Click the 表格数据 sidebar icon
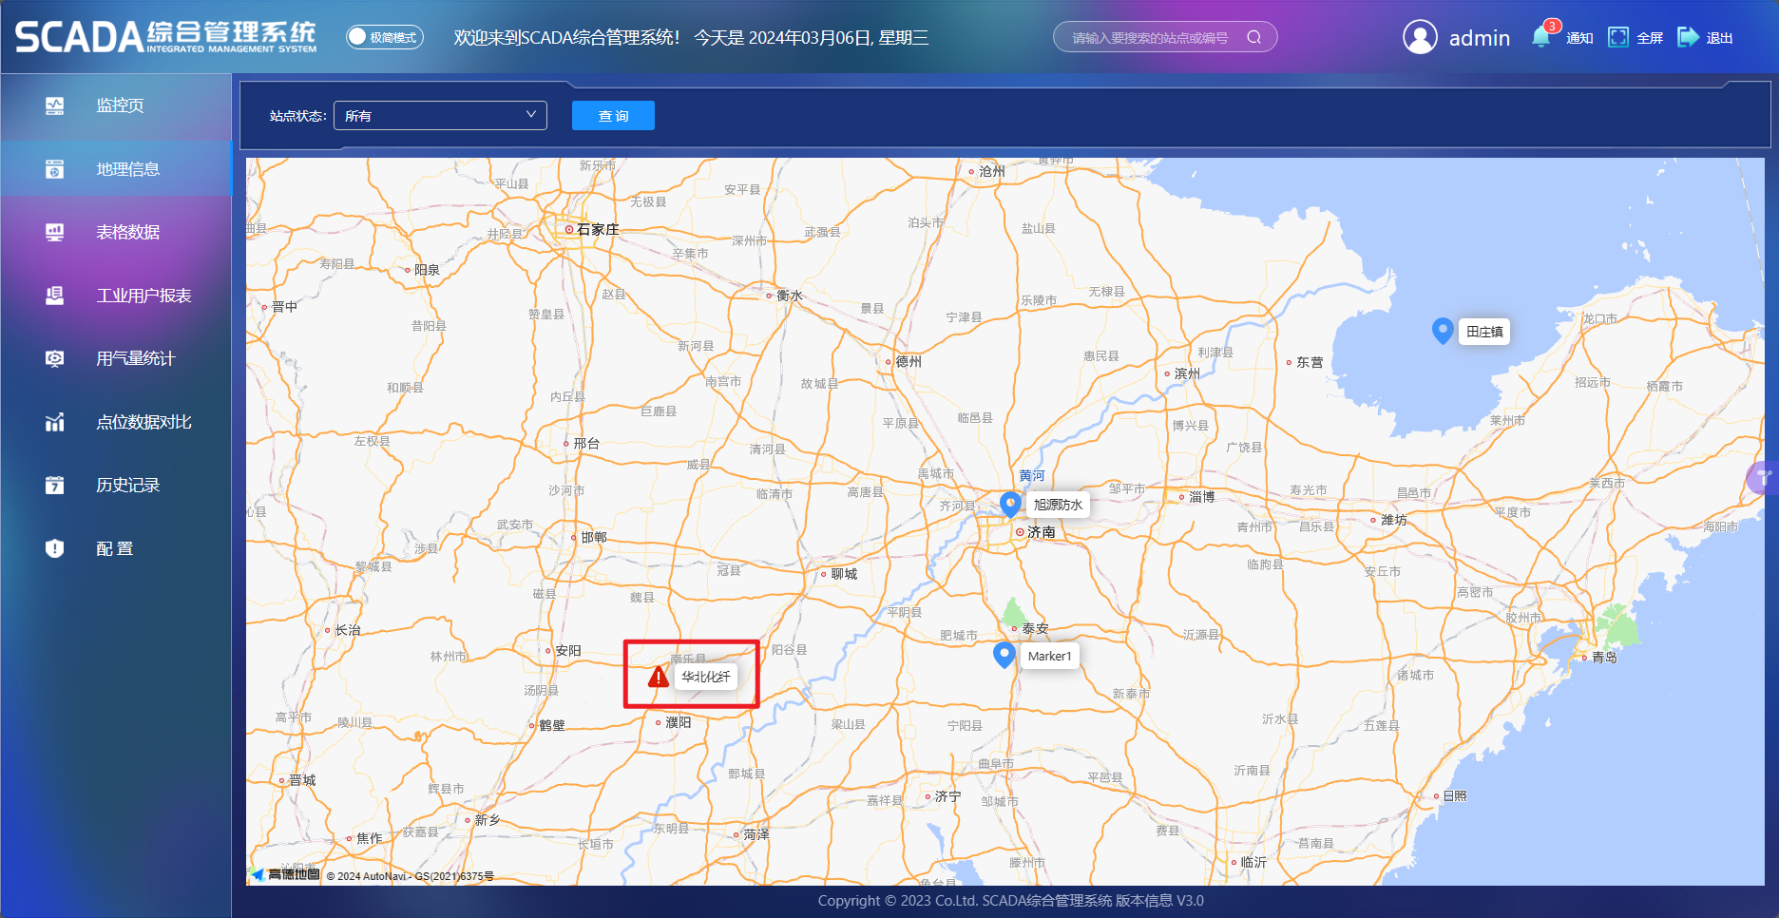 [55, 232]
